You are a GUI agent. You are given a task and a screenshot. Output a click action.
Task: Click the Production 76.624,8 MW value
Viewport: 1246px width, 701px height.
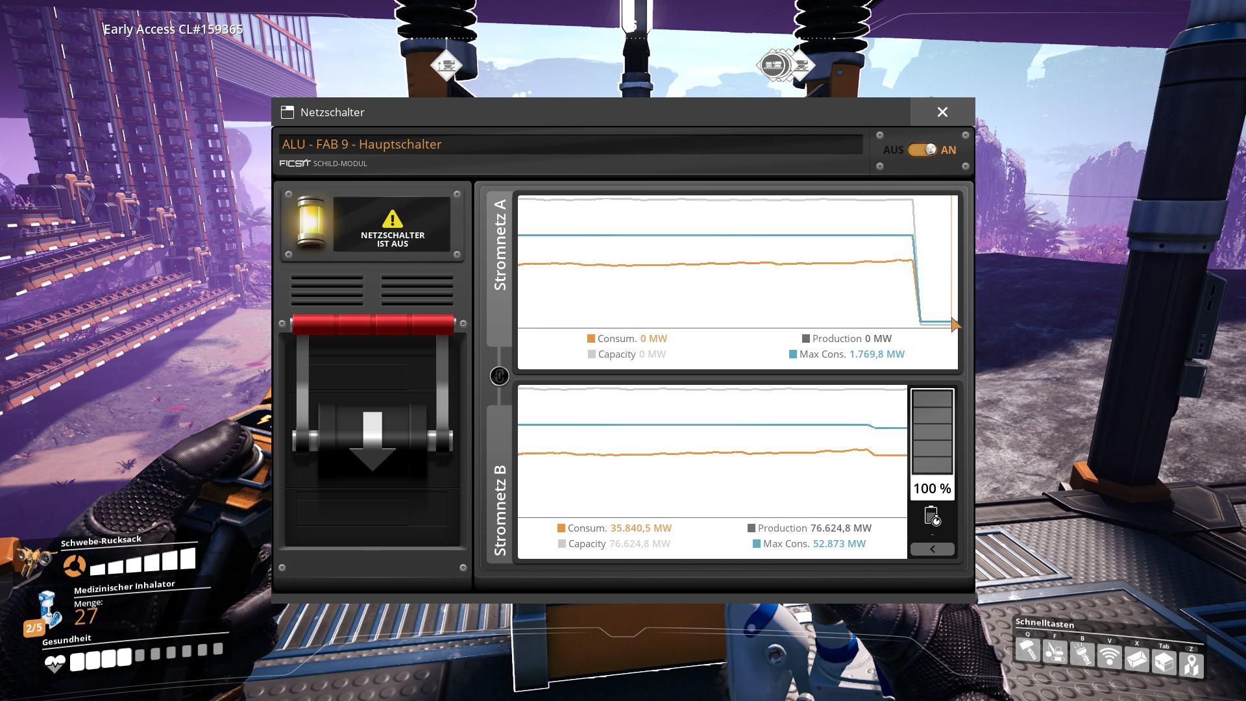[840, 528]
